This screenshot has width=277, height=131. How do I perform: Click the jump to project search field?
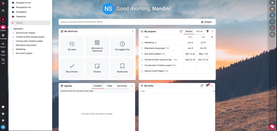coord(127,22)
